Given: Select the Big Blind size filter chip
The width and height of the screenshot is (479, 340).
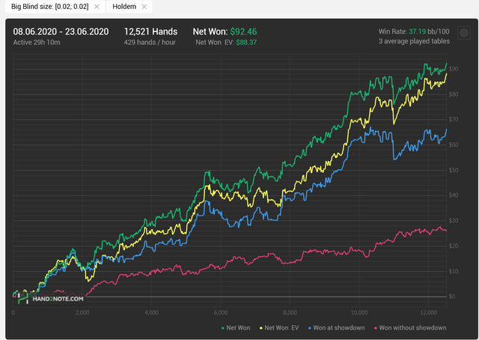Looking at the screenshot, I should coord(55,7).
